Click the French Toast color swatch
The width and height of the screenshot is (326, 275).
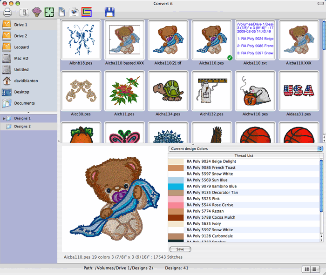click(x=176, y=168)
